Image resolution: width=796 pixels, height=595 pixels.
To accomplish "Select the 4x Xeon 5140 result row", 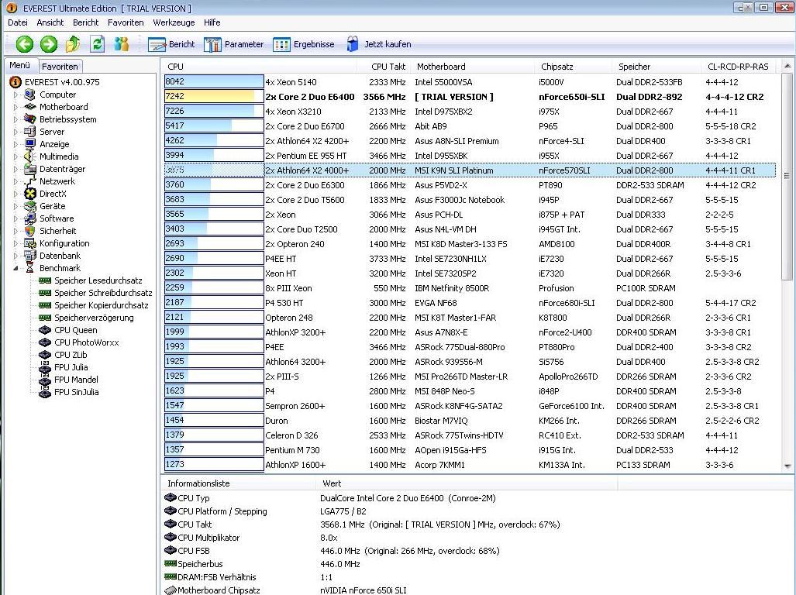I will (x=470, y=81).
